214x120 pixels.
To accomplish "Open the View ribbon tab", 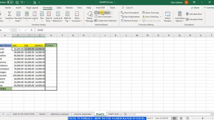I will click(80, 8).
